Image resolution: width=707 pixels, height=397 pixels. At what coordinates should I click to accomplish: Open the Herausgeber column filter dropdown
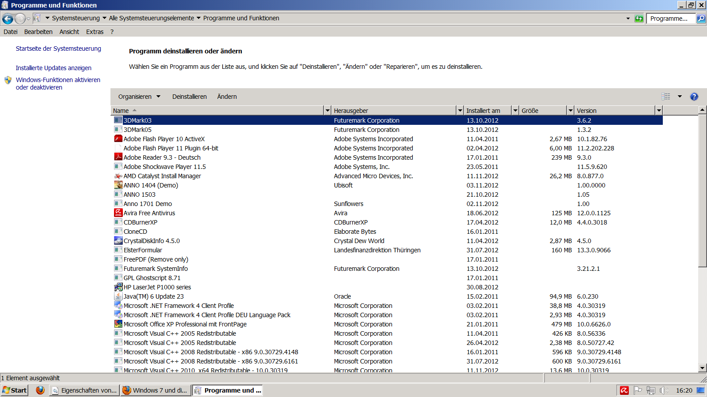[x=460, y=110]
